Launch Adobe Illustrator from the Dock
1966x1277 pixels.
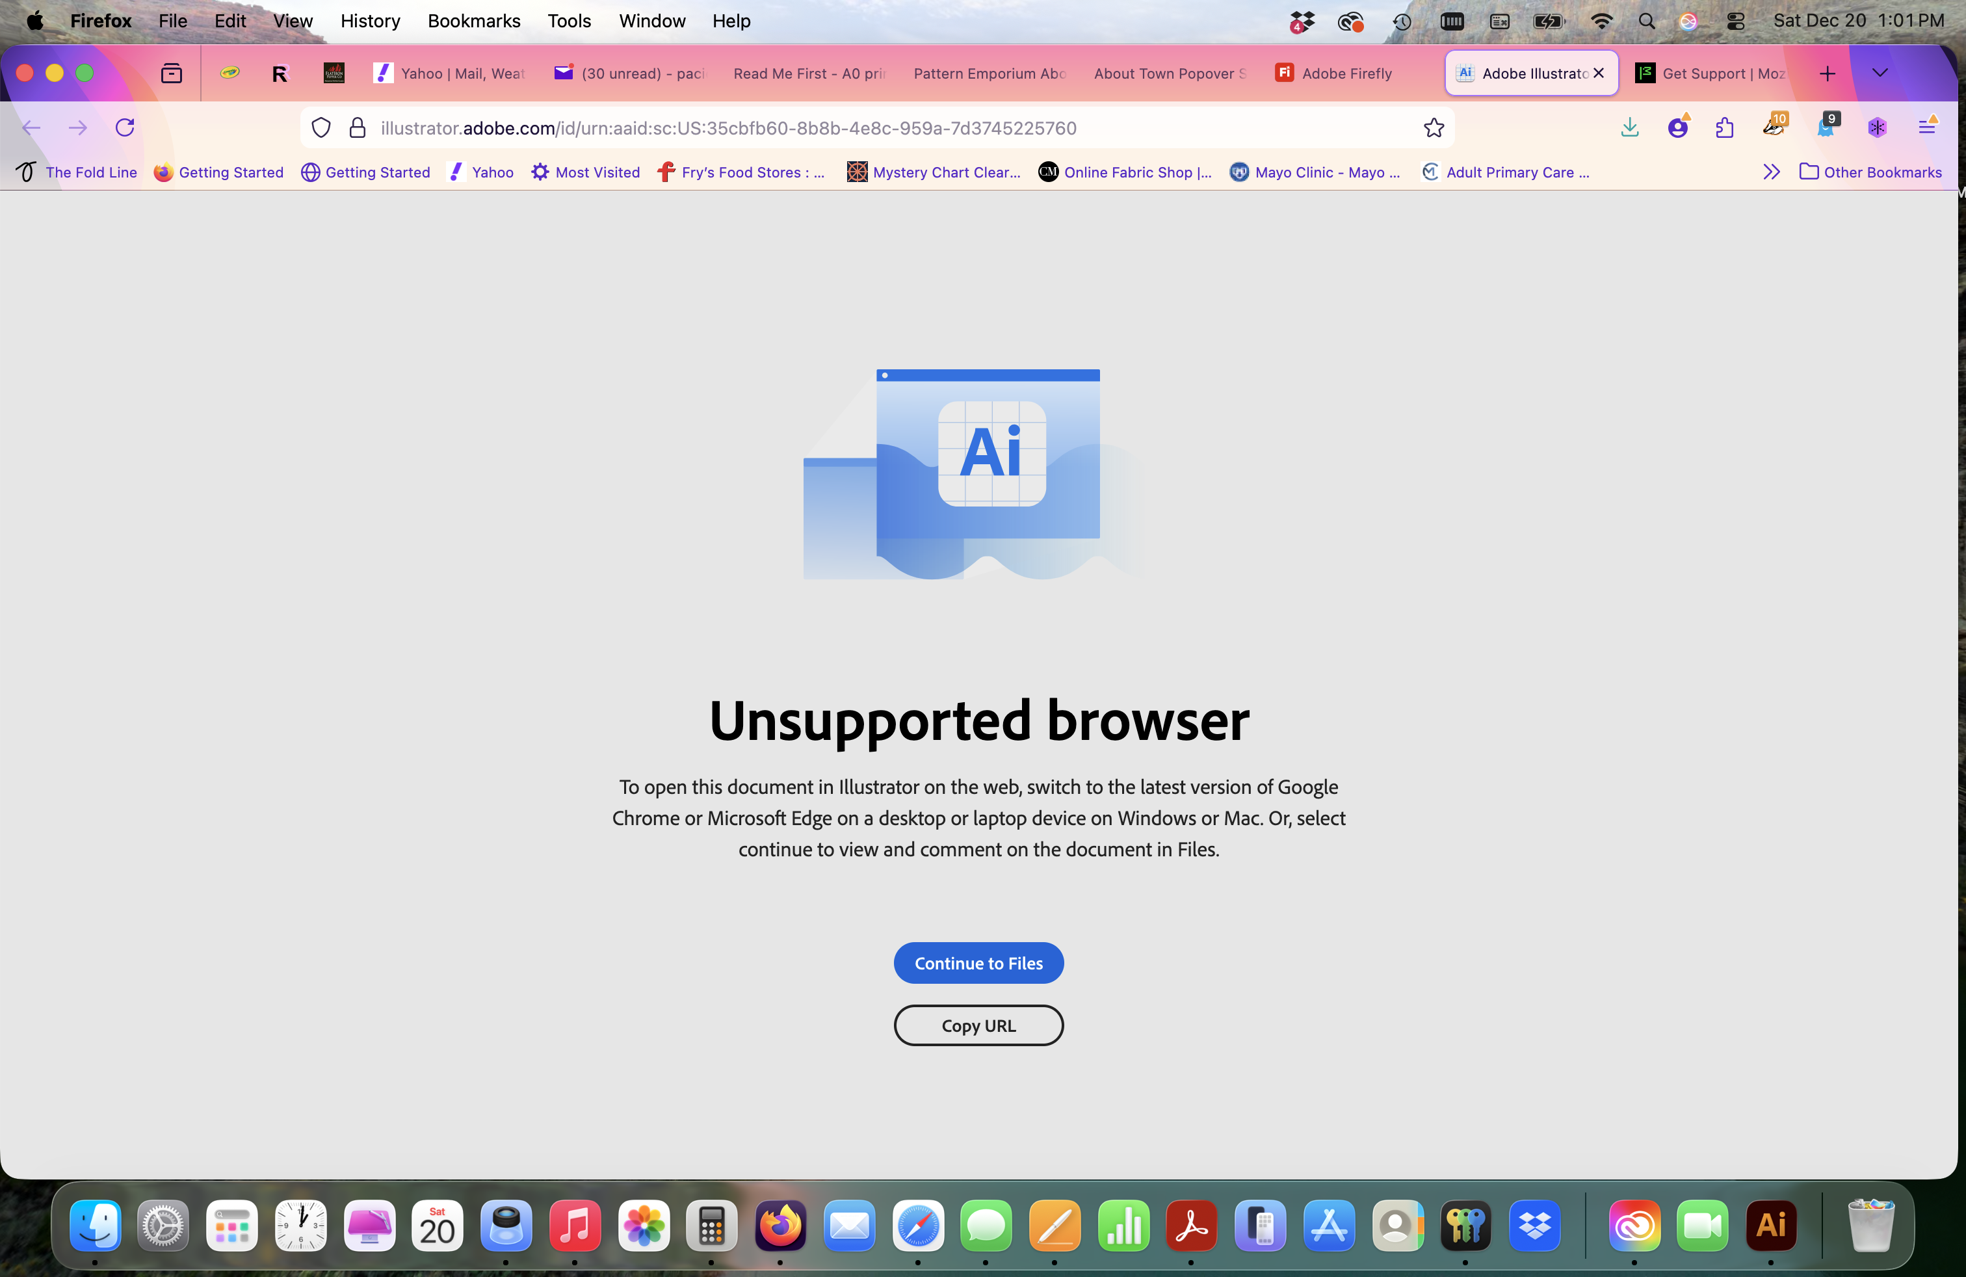pyautogui.click(x=1770, y=1225)
